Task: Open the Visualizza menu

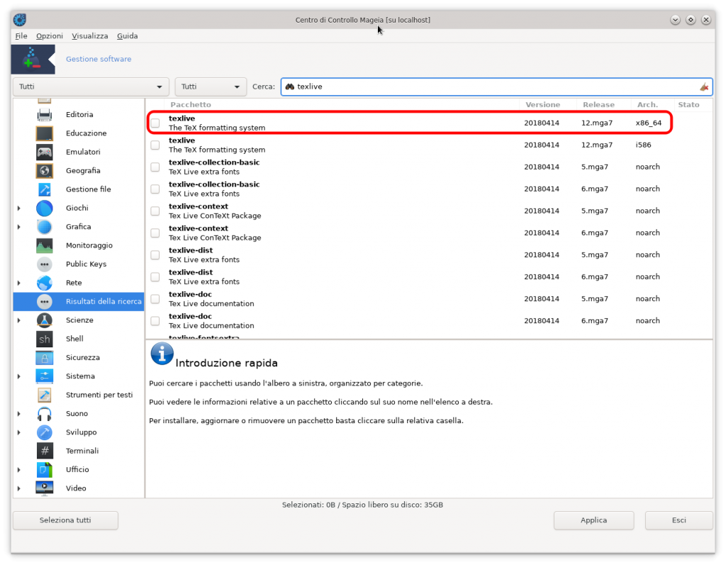Action: click(89, 35)
